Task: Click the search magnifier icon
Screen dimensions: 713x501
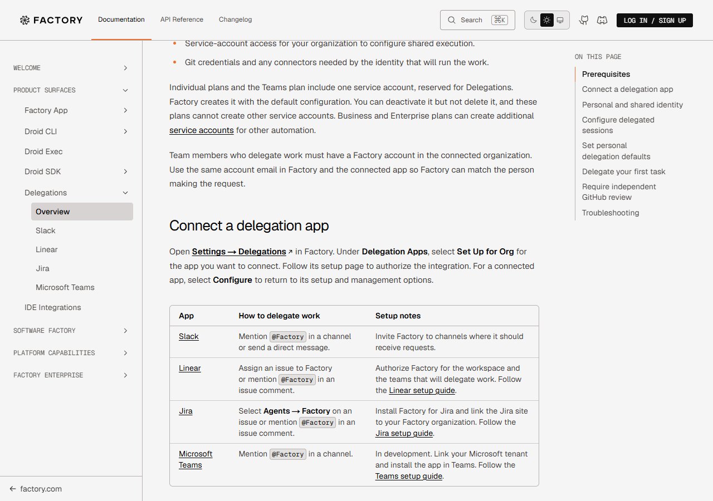Action: click(452, 20)
